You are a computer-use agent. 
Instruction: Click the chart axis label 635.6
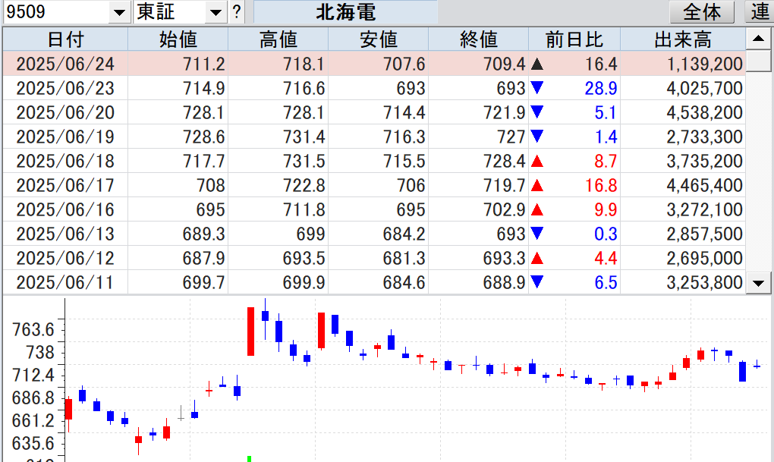pos(33,443)
